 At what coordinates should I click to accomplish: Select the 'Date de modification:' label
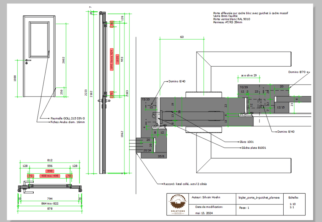tap(209, 207)
